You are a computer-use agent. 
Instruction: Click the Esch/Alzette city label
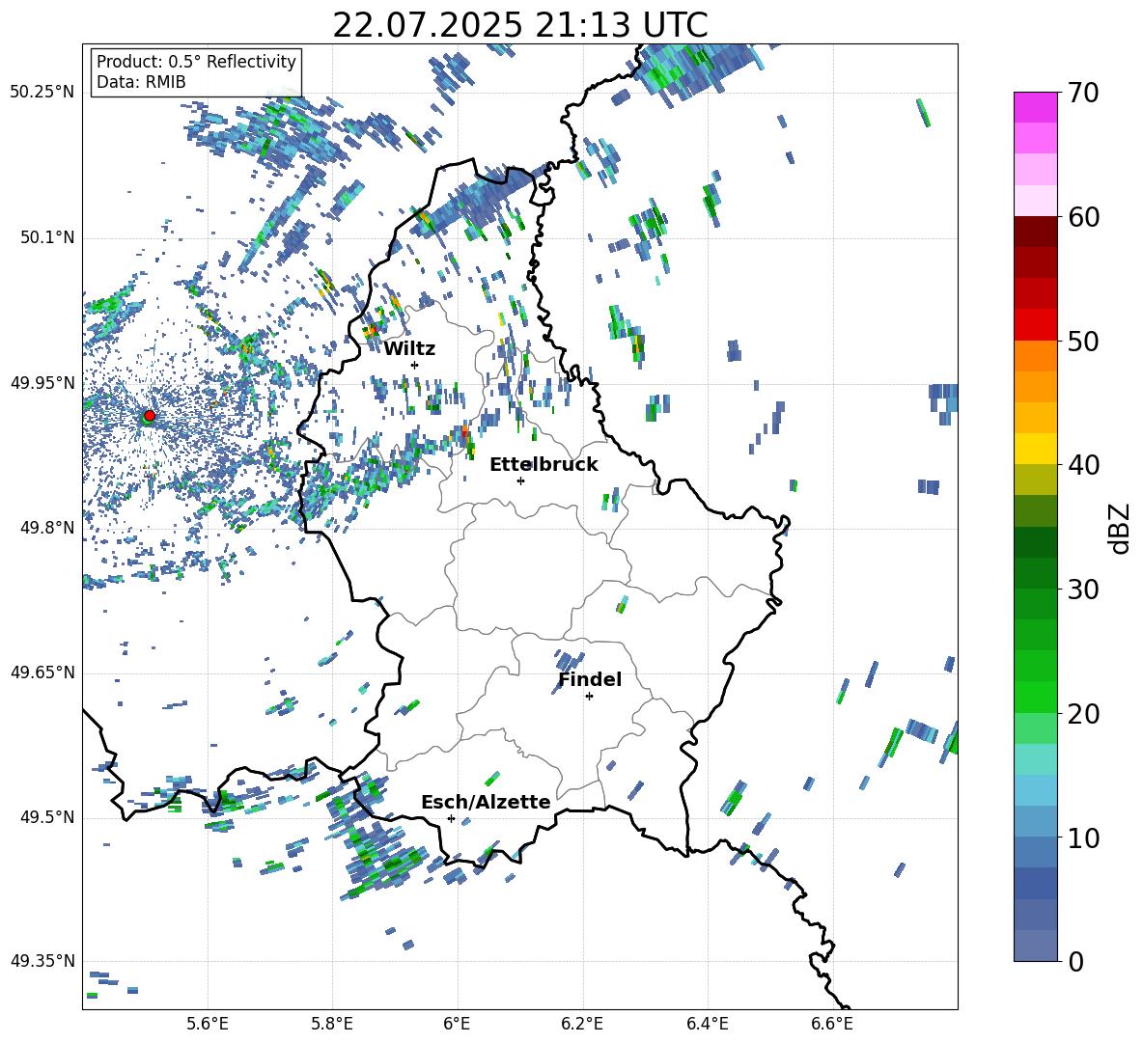486,802
